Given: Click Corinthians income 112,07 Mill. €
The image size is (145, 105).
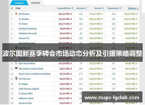Looking at the screenshot, I should pyautogui.click(x=96, y=74).
